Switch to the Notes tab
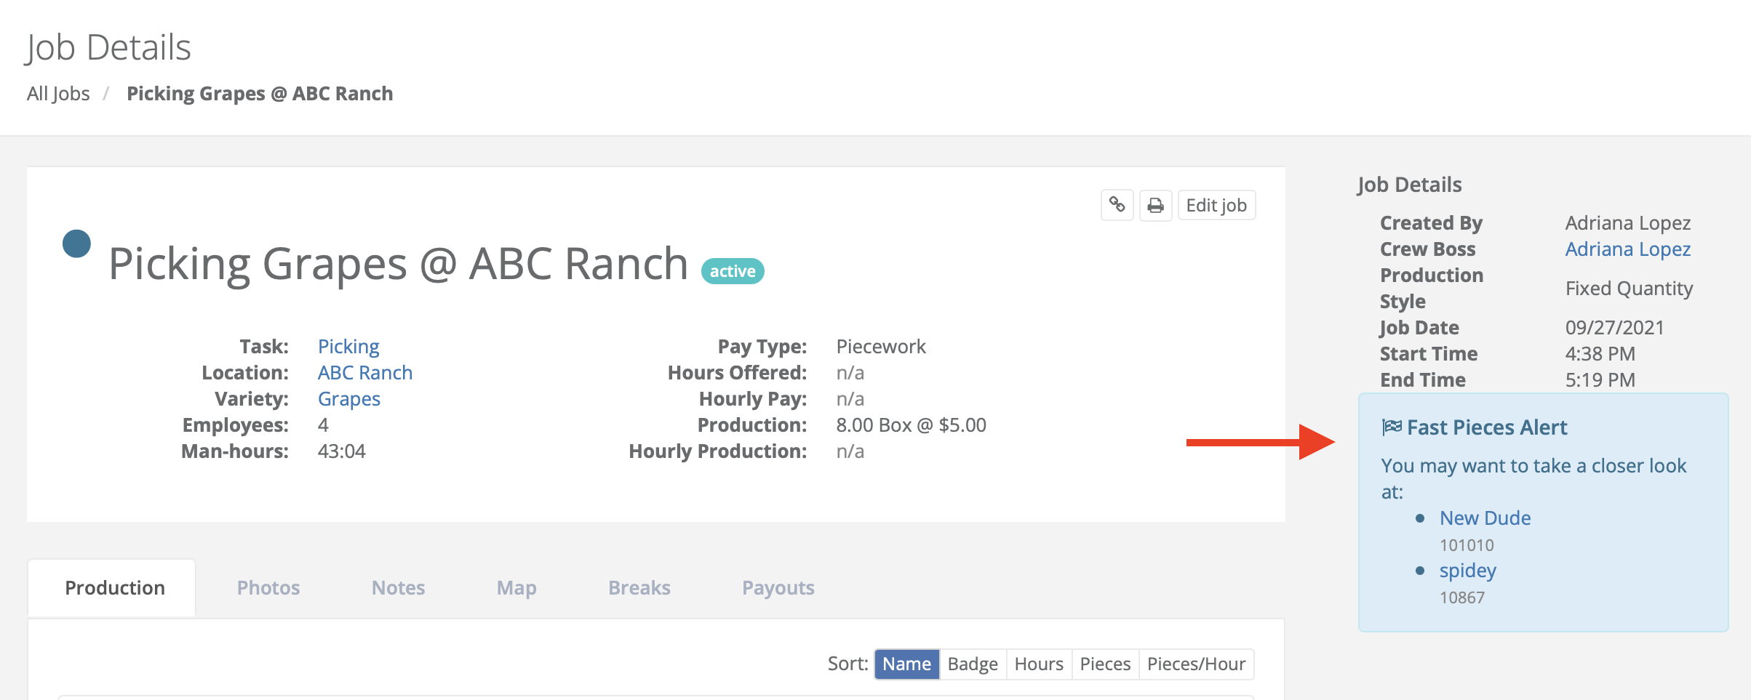 point(398,587)
